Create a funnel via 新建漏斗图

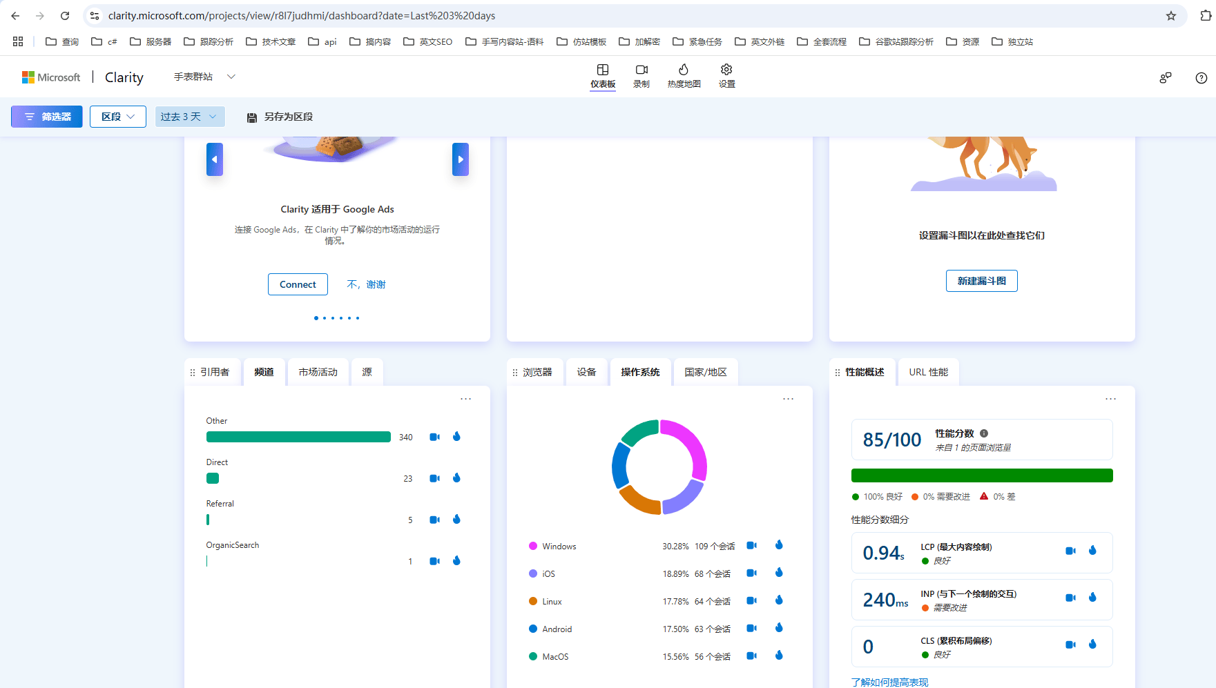(x=981, y=281)
